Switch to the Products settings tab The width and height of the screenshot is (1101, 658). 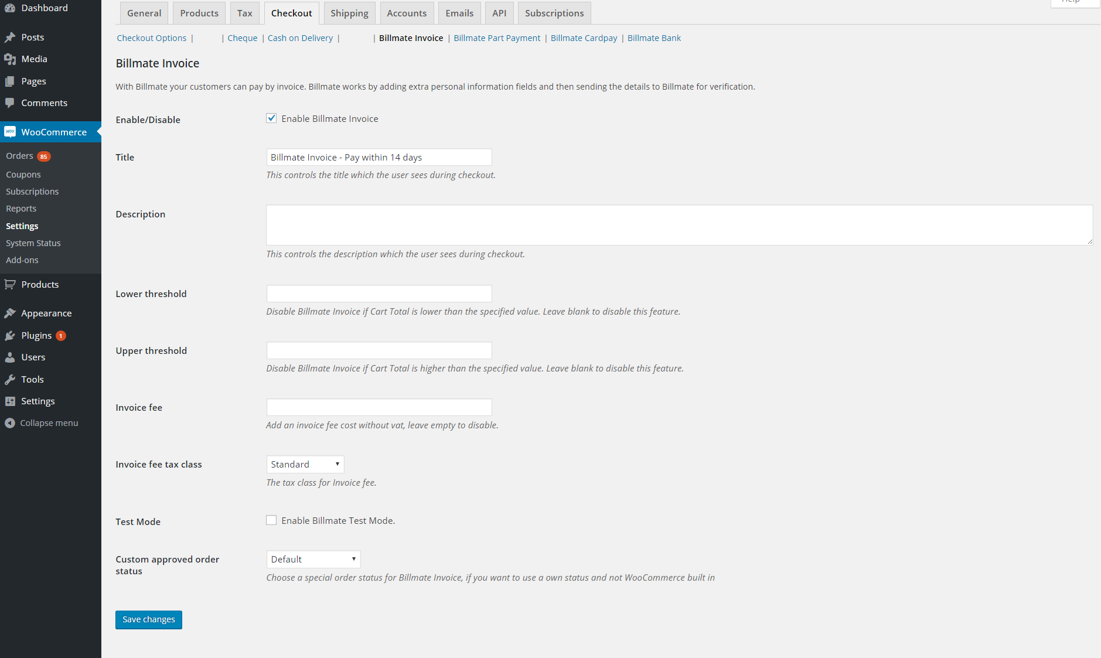coord(199,13)
